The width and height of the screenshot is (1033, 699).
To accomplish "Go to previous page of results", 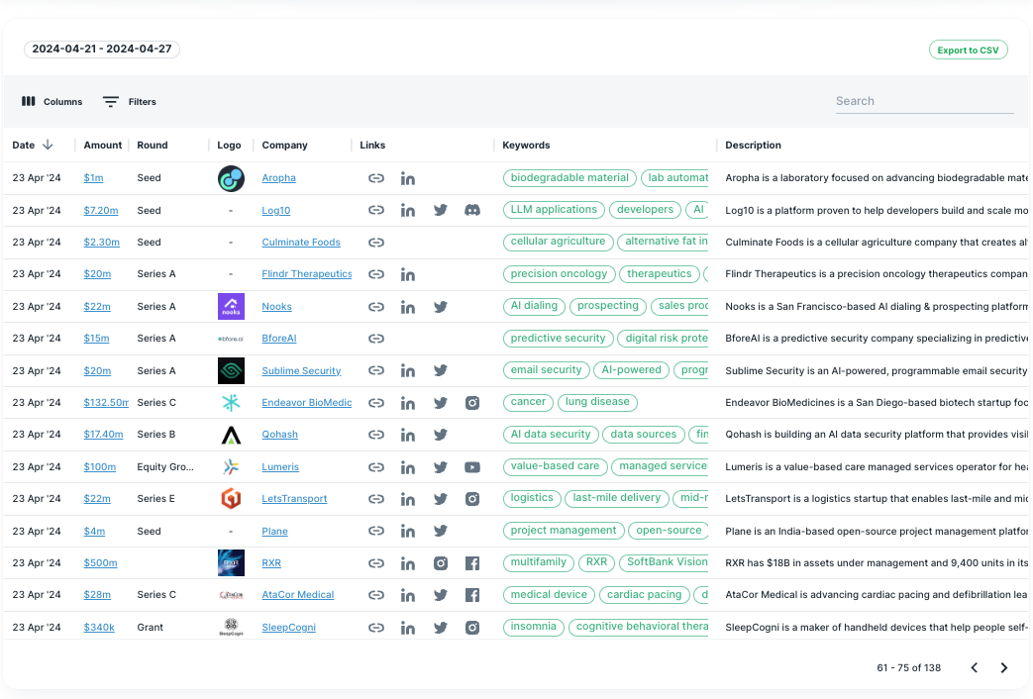I will tap(975, 667).
